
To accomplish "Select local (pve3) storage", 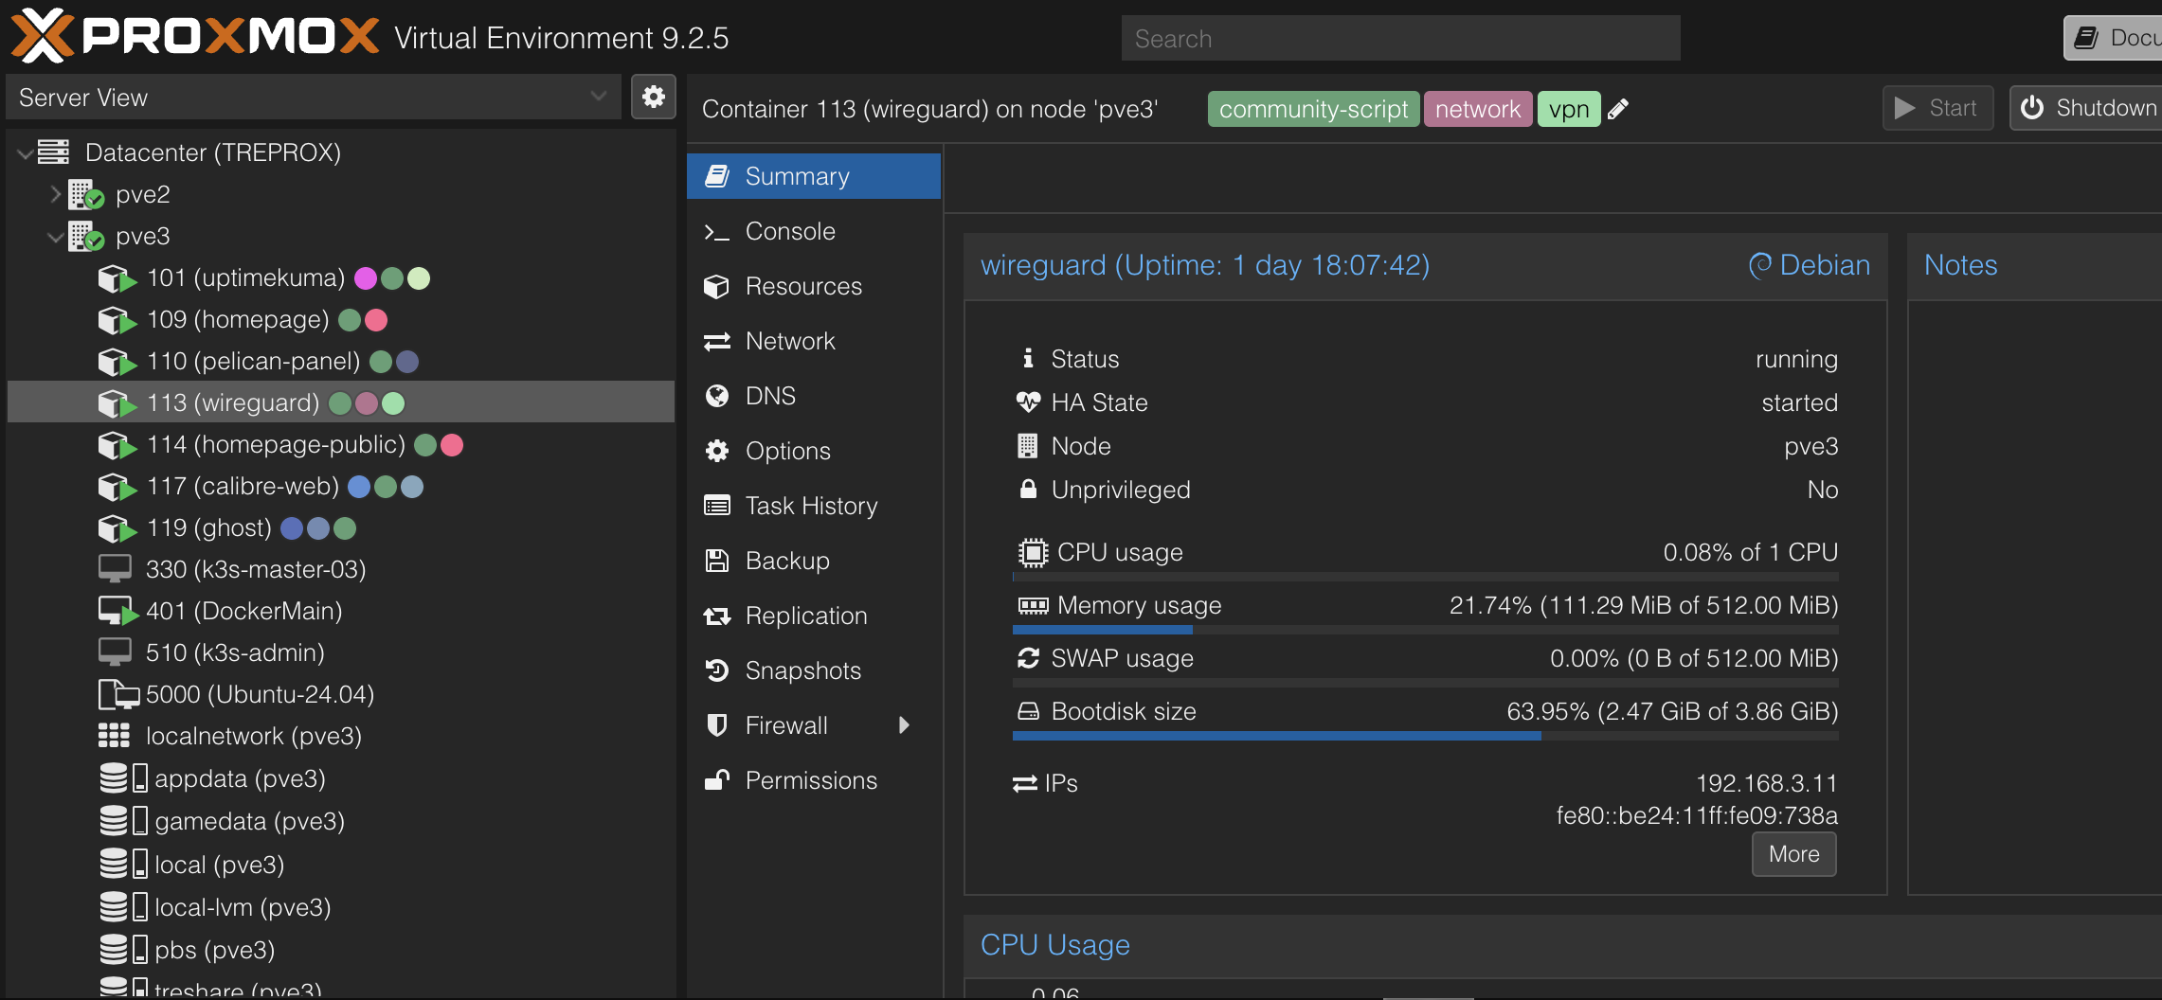I will (341, 864).
